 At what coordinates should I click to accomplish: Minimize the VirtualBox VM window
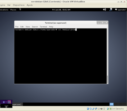(118, 2)
